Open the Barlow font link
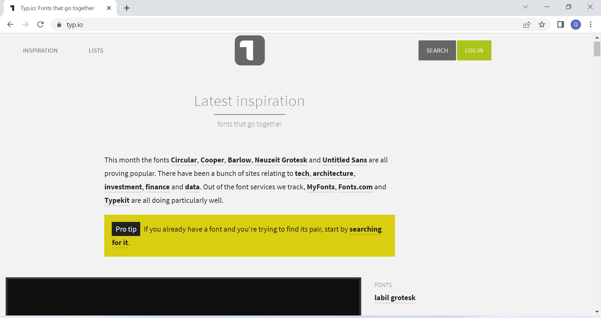 click(x=239, y=160)
